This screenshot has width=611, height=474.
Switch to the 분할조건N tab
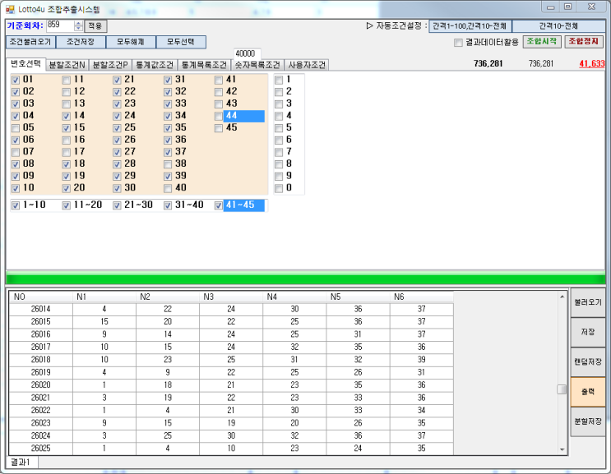pyautogui.click(x=67, y=65)
